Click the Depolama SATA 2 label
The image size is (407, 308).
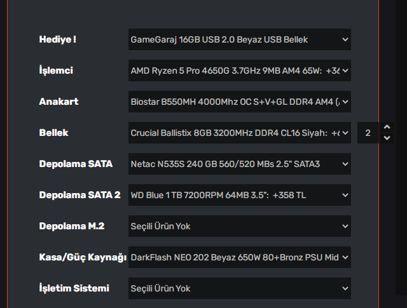(x=79, y=195)
